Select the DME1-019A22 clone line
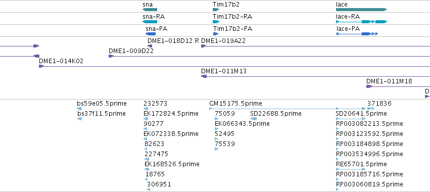Image resolution: width=430 pixels, height=192 pixels. [315, 46]
